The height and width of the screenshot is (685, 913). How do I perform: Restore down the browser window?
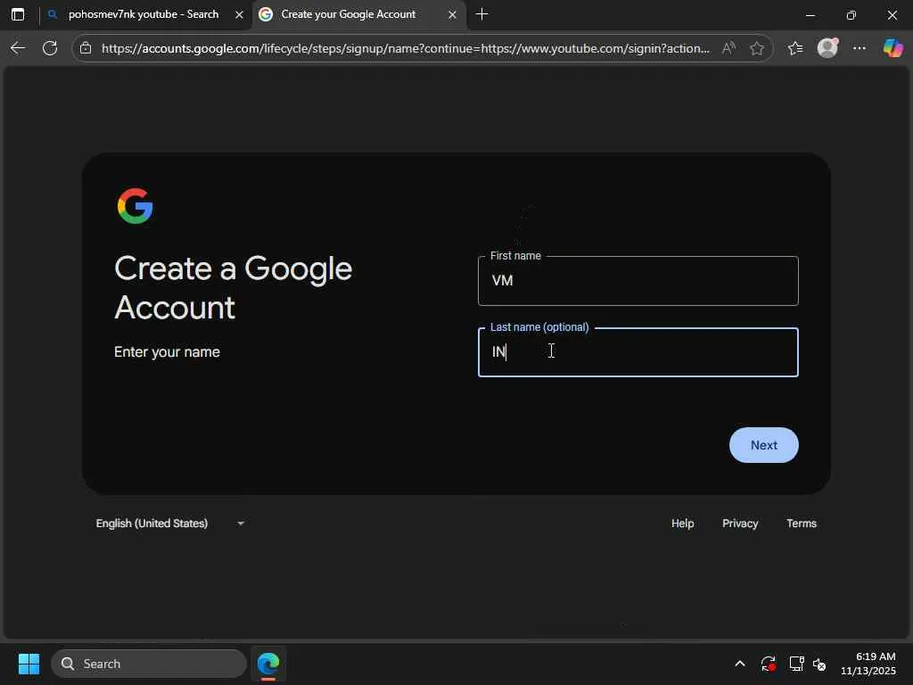click(x=851, y=15)
